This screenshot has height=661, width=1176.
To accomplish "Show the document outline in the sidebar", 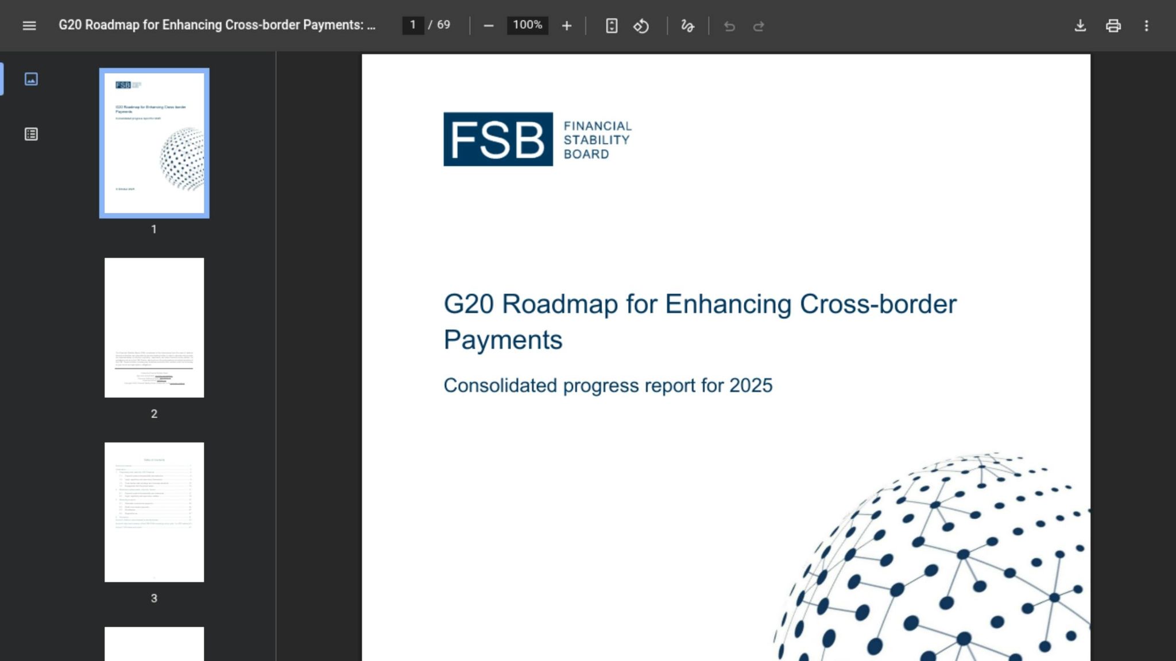I will [x=31, y=134].
